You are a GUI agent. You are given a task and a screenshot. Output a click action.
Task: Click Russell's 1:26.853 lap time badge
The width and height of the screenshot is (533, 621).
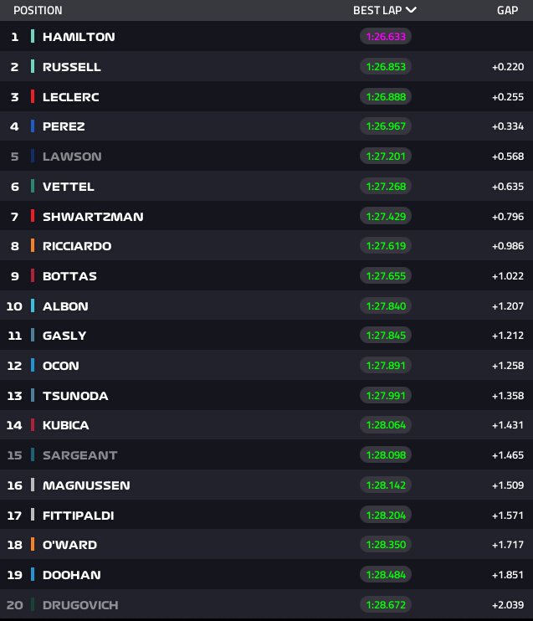click(x=386, y=67)
